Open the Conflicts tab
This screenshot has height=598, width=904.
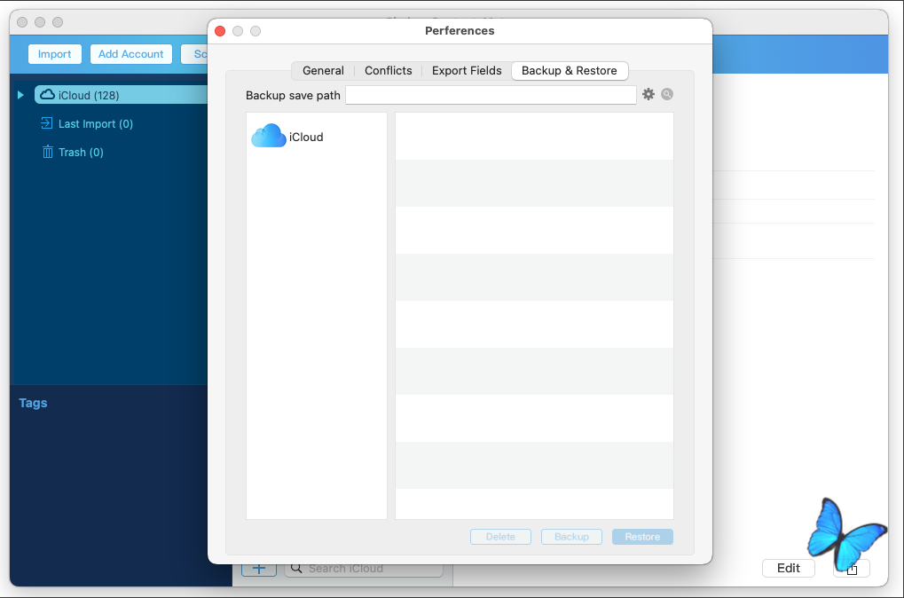[388, 71]
